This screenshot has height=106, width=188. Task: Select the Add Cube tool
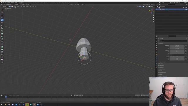tap(2, 31)
